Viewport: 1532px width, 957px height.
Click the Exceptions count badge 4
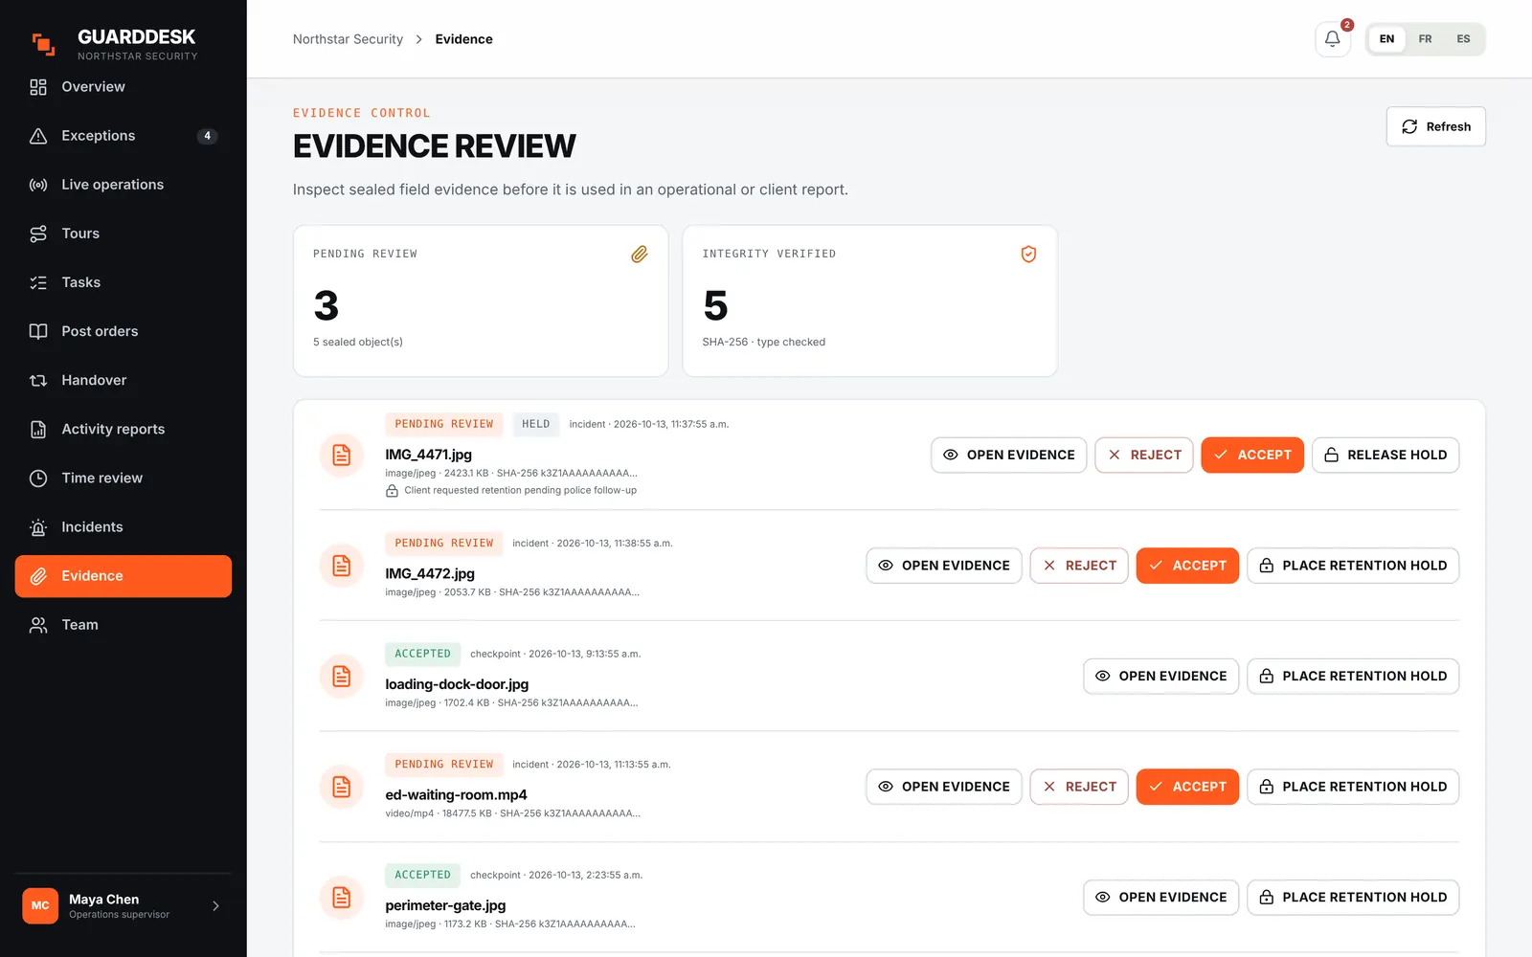point(207,136)
